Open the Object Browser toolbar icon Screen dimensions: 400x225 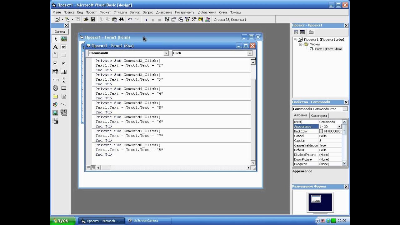[187, 19]
